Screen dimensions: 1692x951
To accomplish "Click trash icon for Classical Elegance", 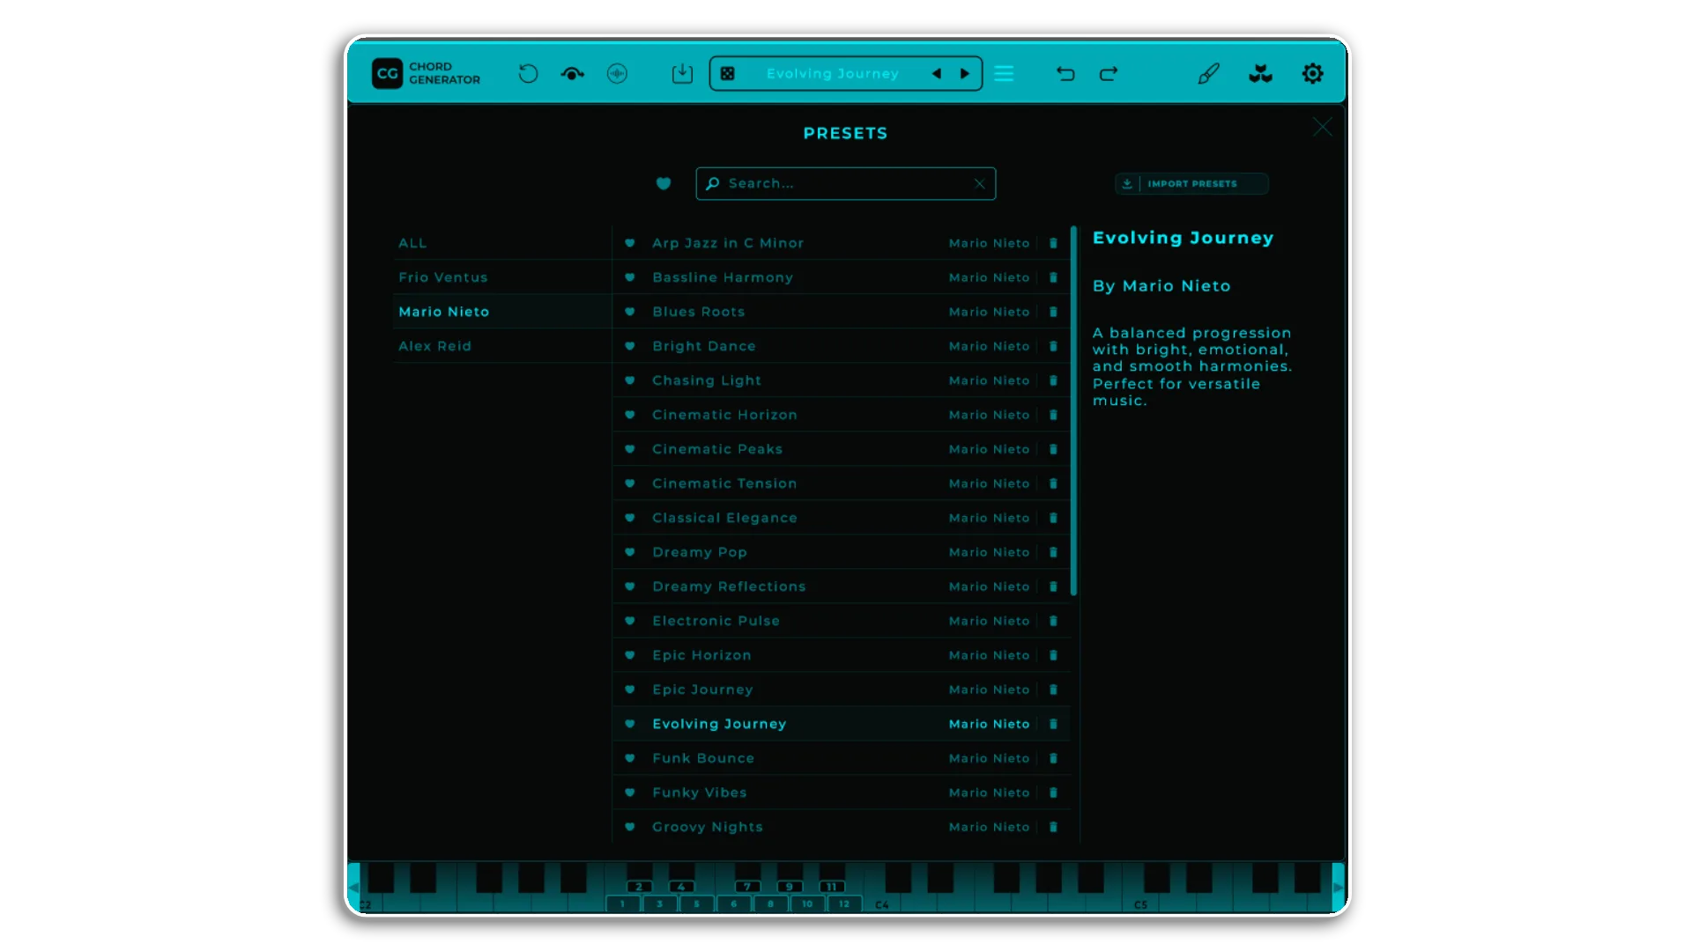I will [x=1053, y=518].
